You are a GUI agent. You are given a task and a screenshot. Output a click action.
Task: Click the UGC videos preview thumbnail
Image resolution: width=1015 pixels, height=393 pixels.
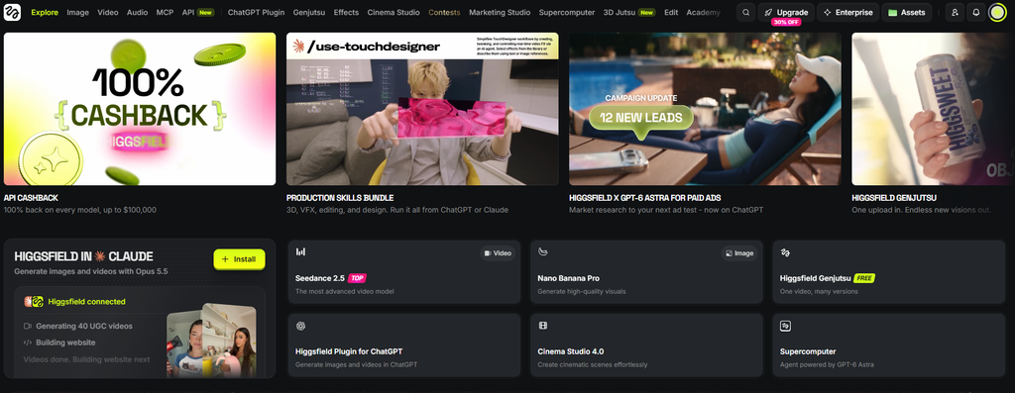tap(211, 341)
